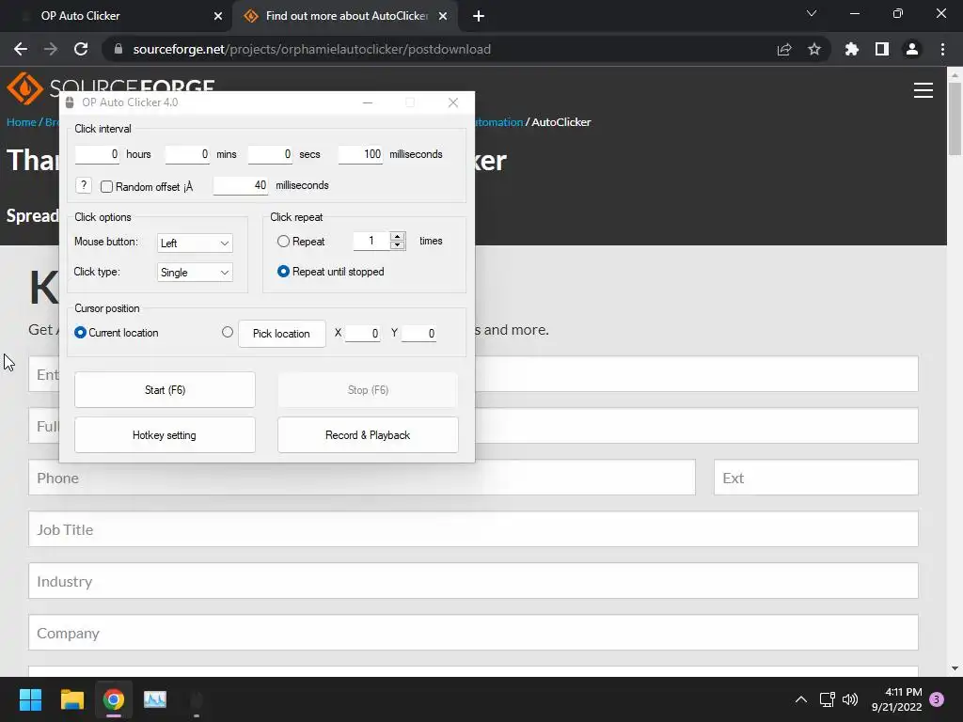Click the repeat times number field

371,241
